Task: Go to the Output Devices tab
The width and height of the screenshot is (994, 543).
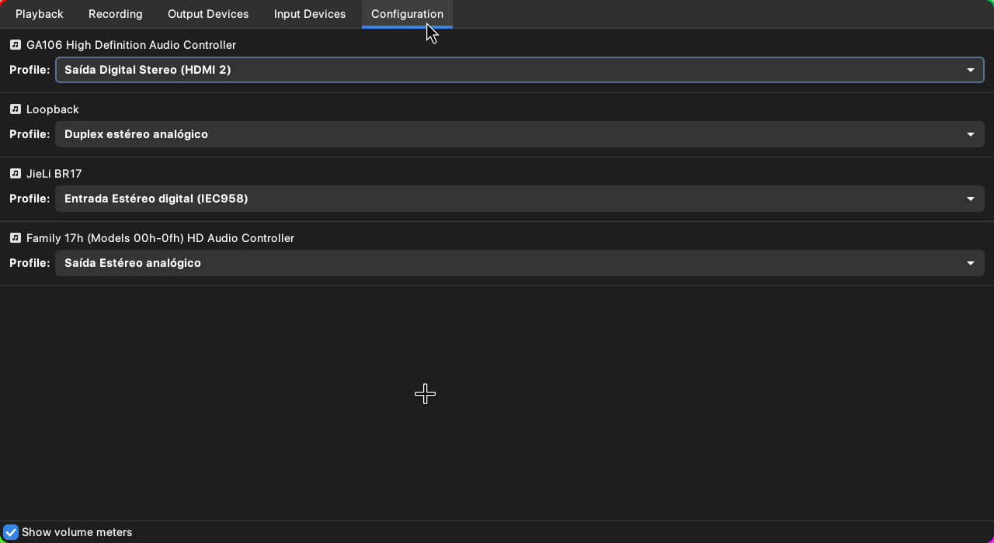Action: [x=208, y=14]
